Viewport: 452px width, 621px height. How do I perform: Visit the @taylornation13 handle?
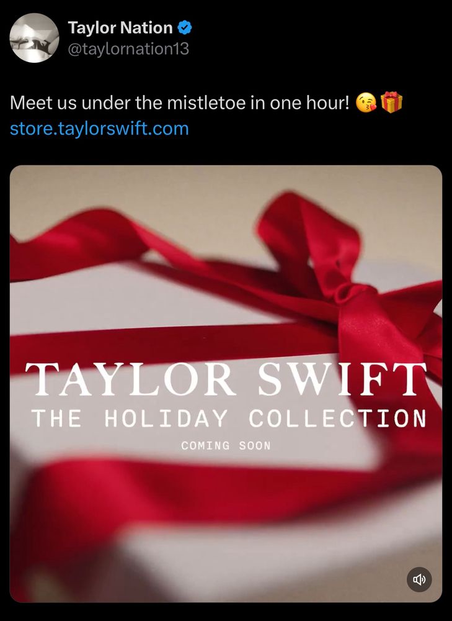click(128, 48)
